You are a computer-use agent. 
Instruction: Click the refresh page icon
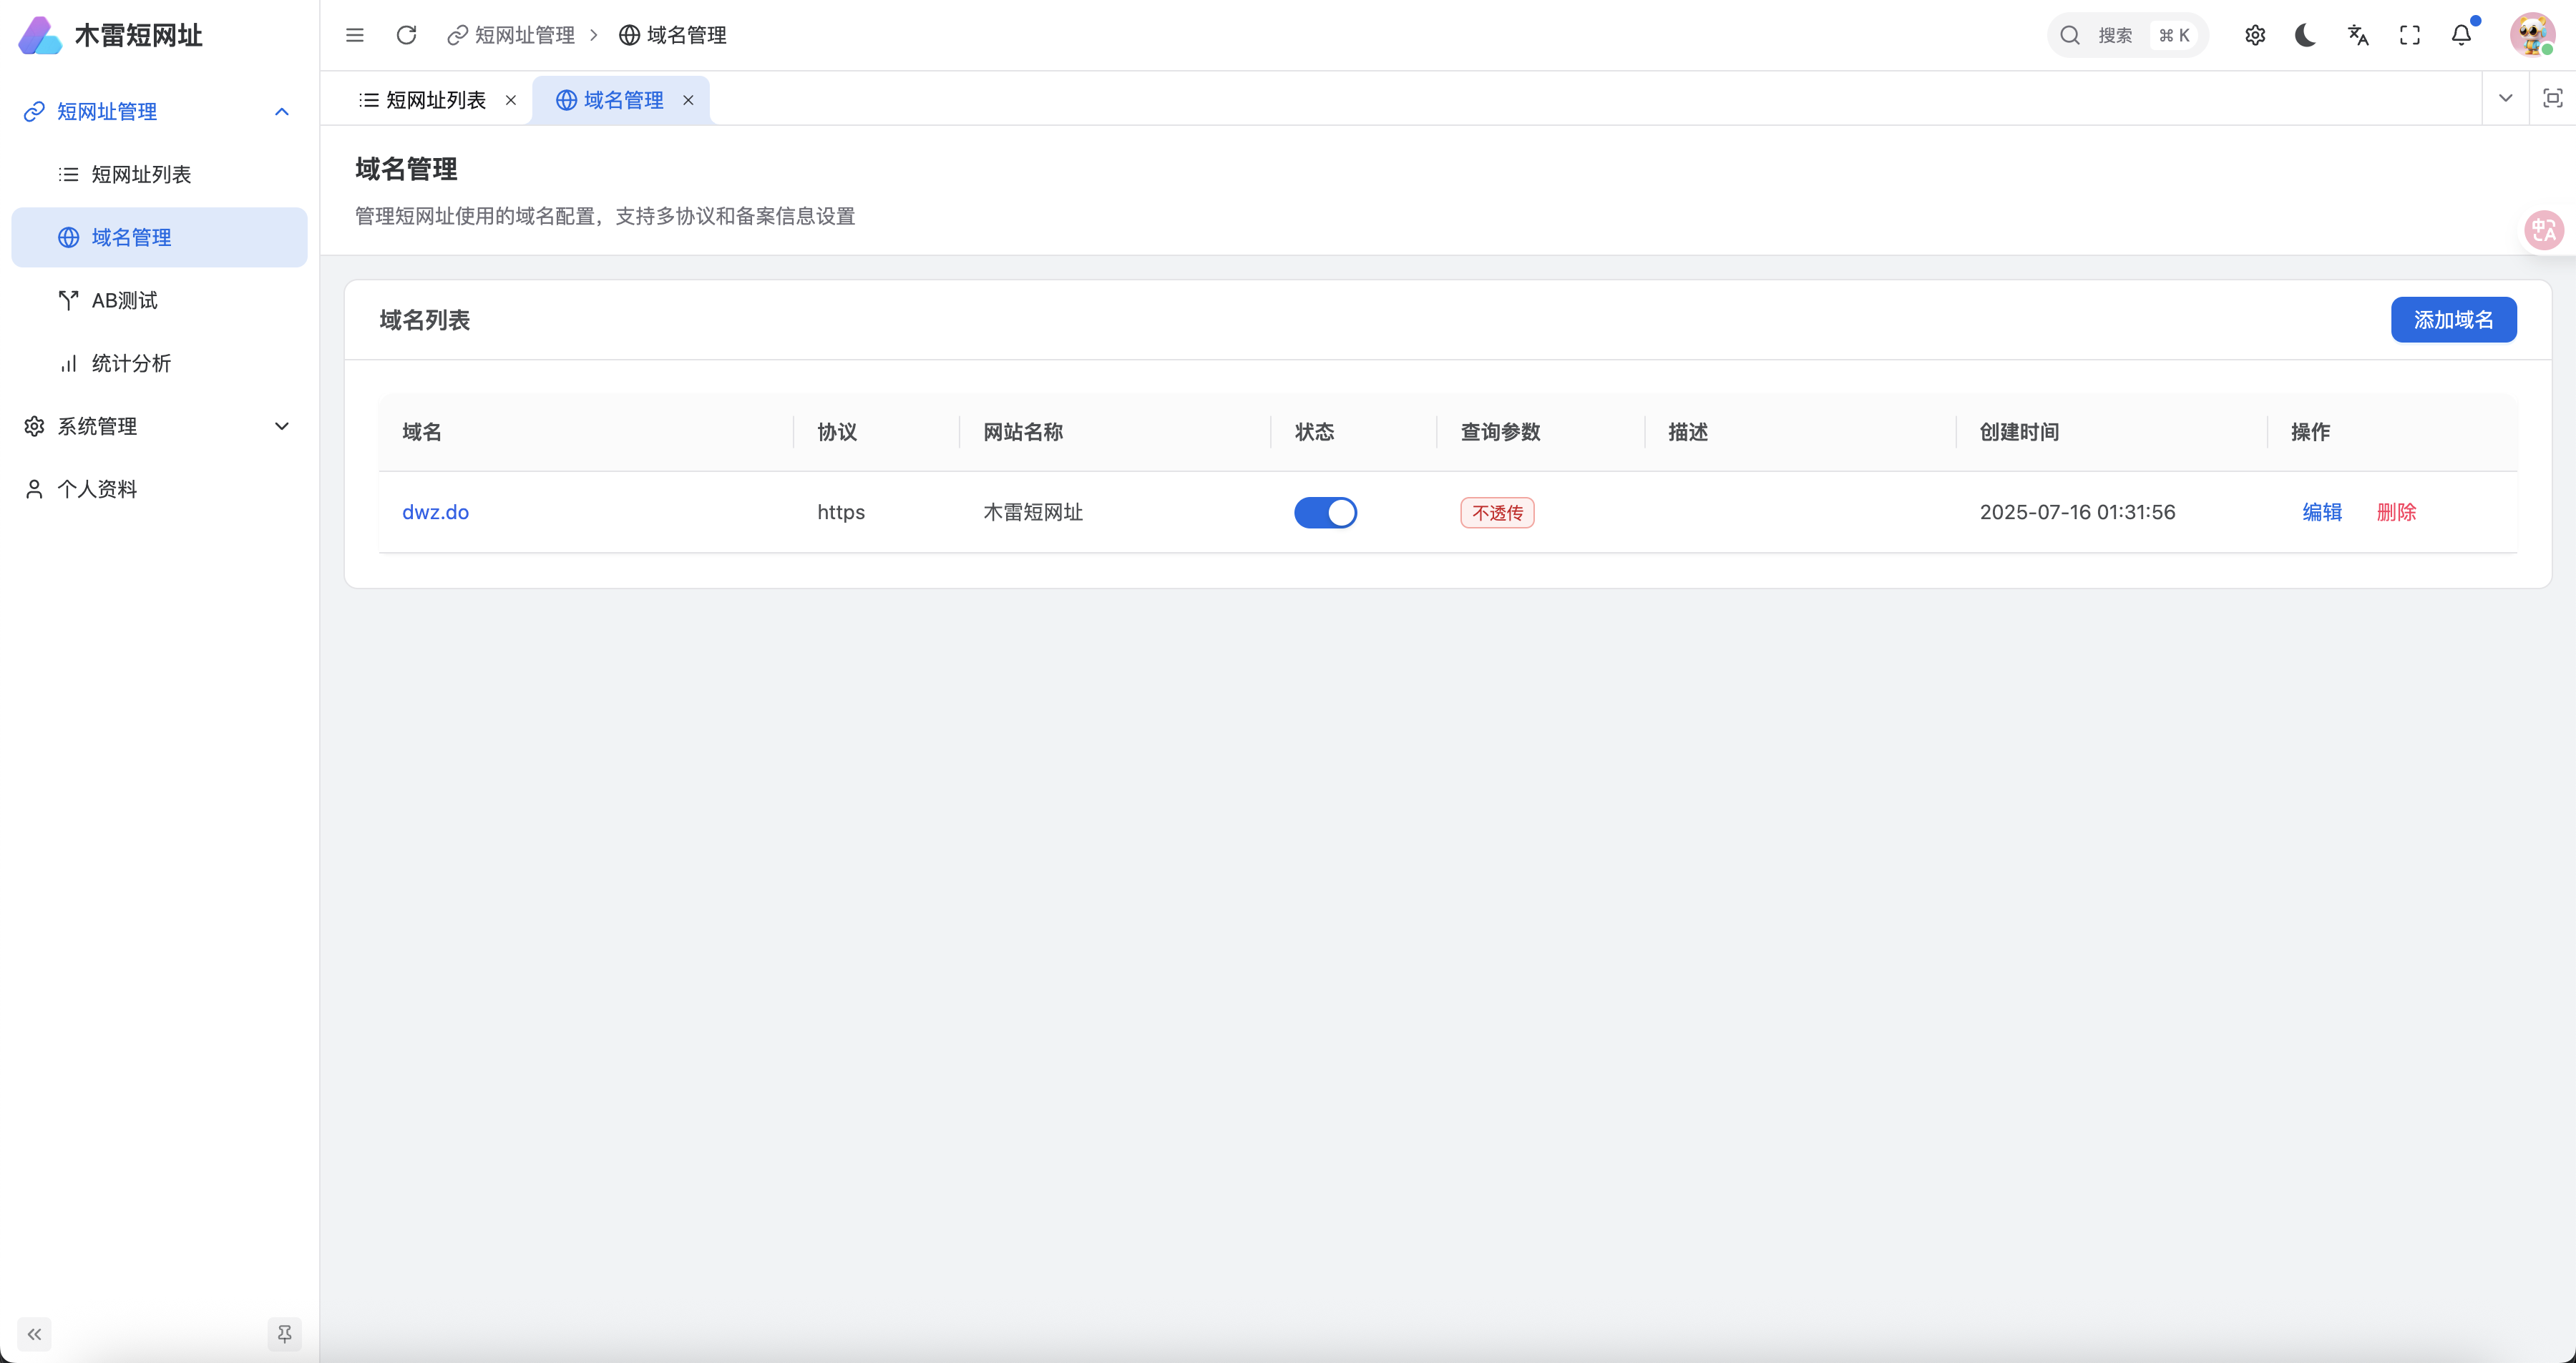(406, 35)
